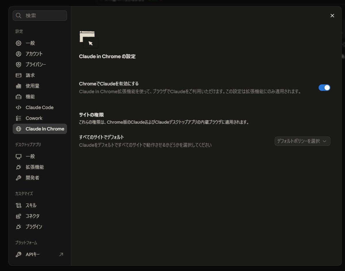Click the プライバシー shield icon
Screen dimensions: 345x271
pos(18,65)
